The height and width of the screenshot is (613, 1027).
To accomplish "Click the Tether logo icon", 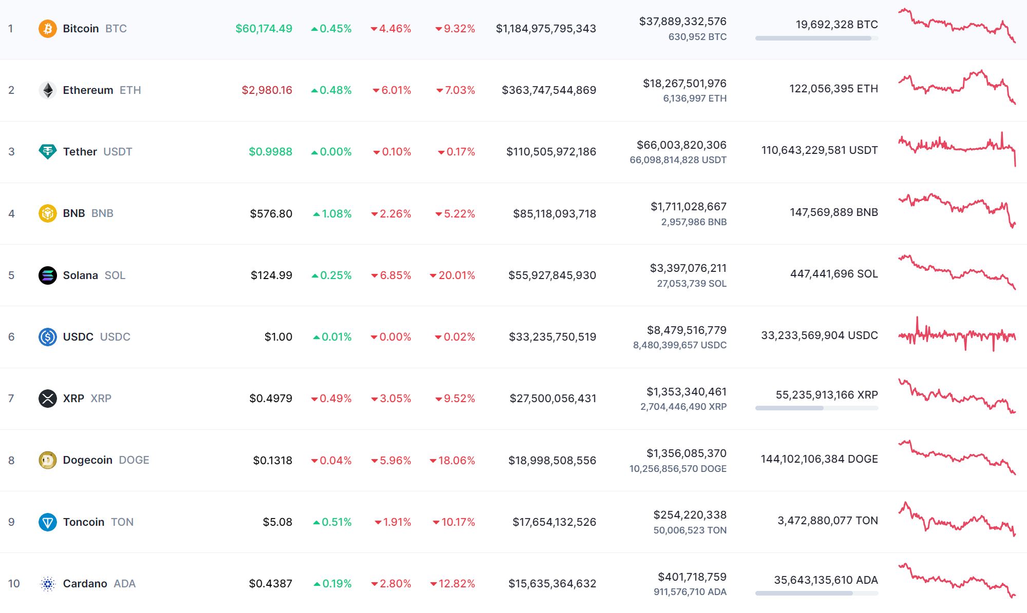I will point(47,152).
